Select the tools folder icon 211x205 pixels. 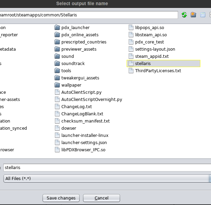57,71
